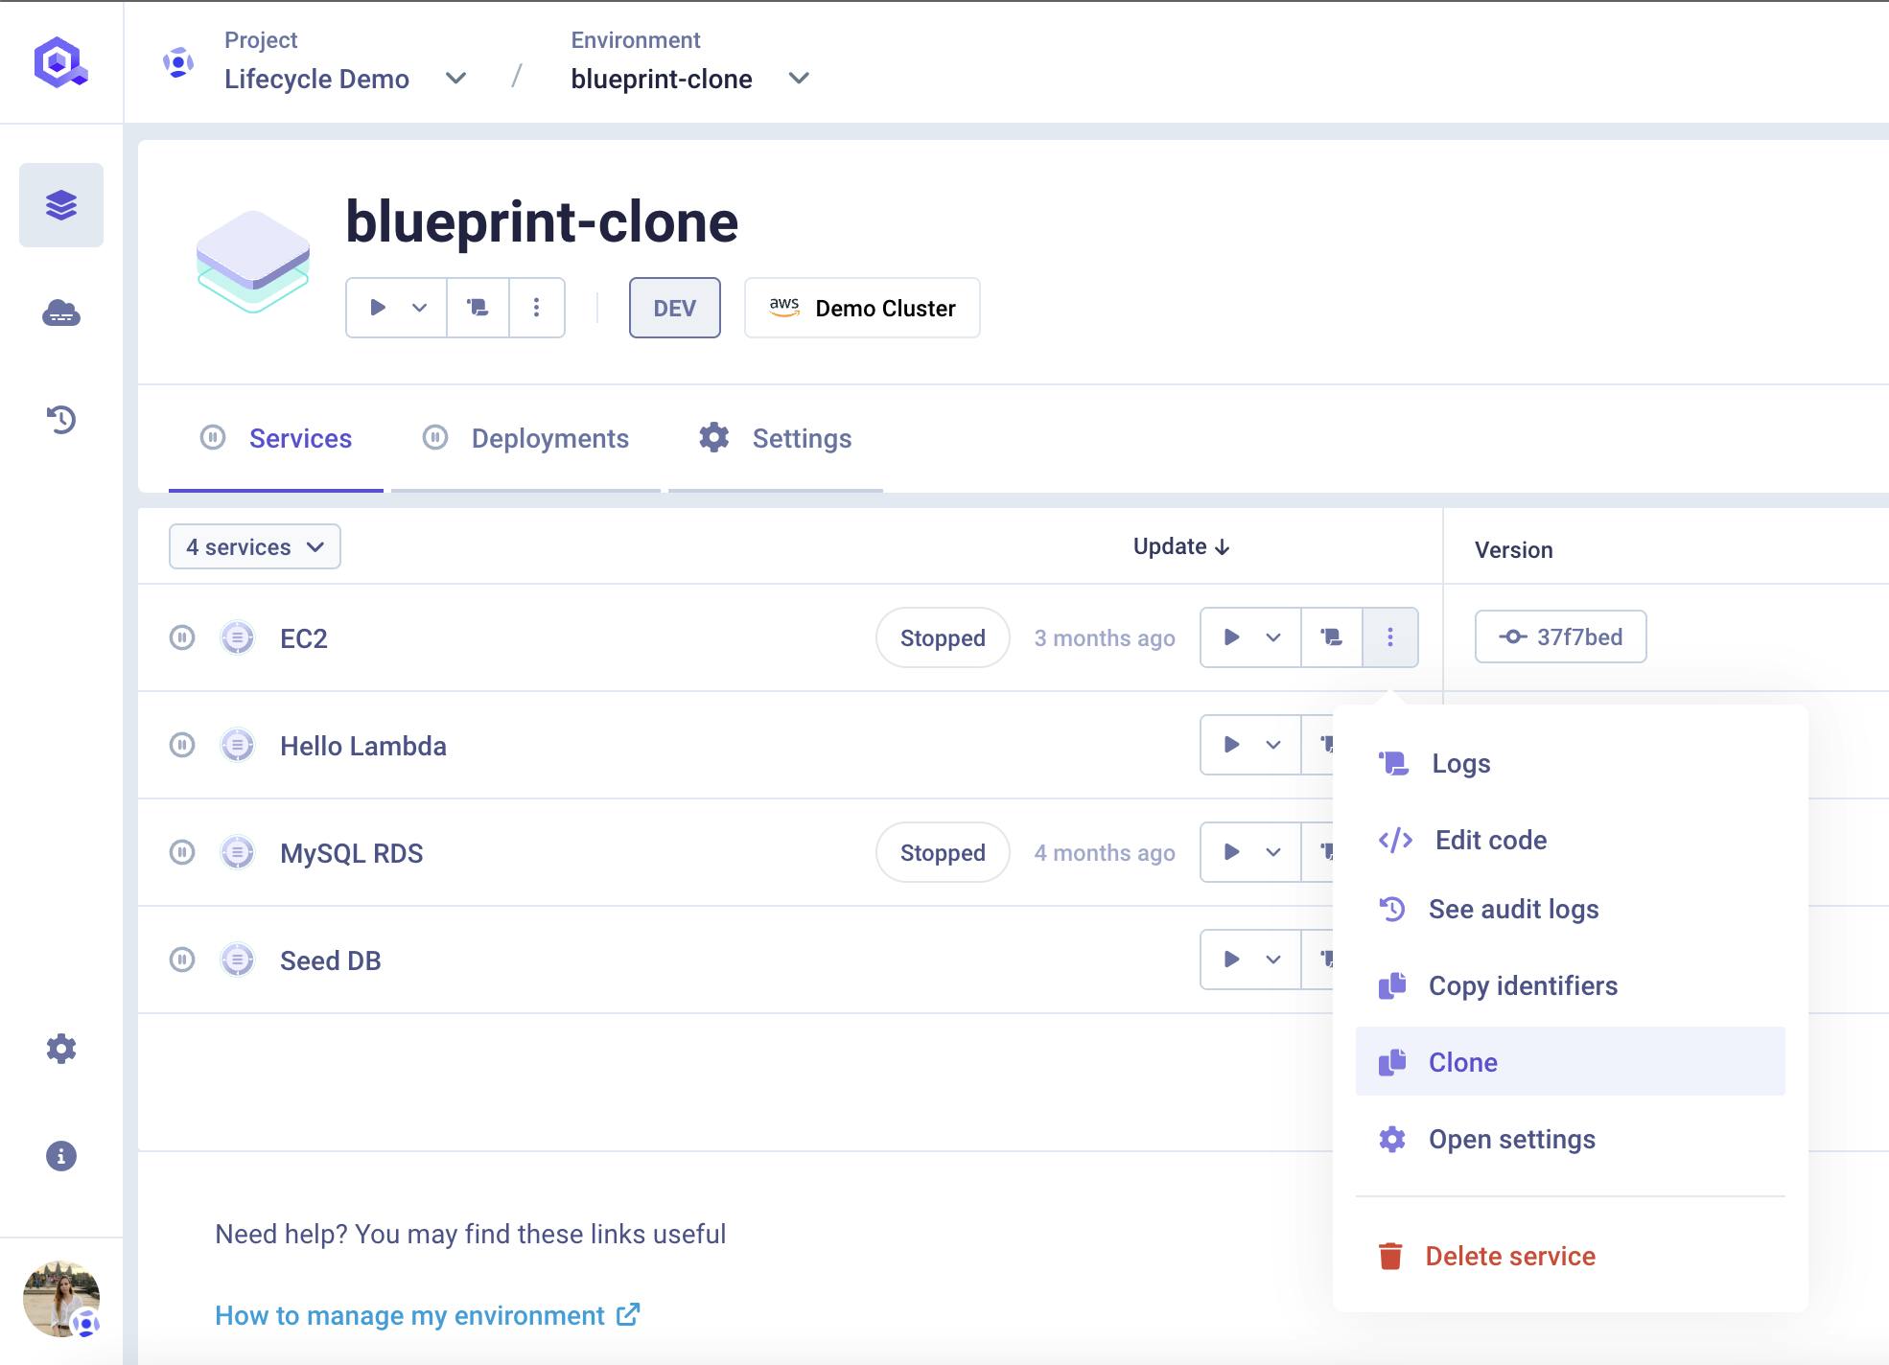
Task: Click the layers stack icon in sidebar
Action: tap(60, 204)
